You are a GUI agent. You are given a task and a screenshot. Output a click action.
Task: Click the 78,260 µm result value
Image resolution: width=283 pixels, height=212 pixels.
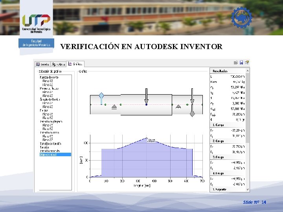238,114
